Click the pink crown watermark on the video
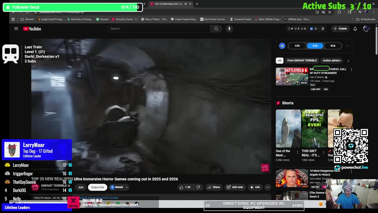 (265, 168)
